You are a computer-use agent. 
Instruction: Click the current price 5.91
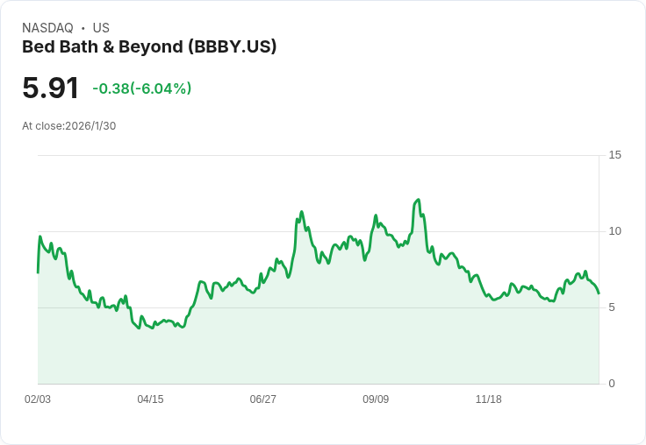(51, 88)
